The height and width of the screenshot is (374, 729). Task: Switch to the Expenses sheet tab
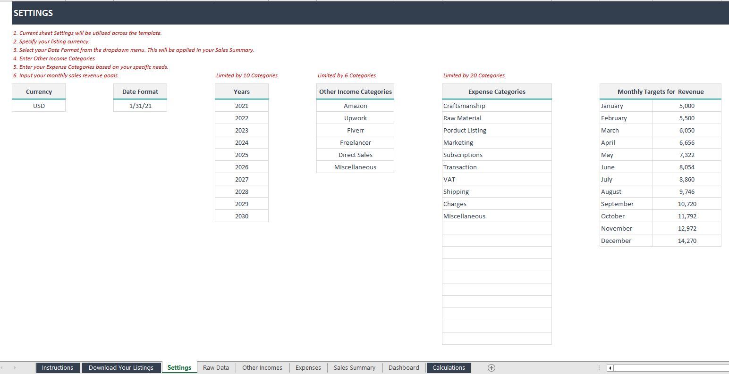point(308,368)
